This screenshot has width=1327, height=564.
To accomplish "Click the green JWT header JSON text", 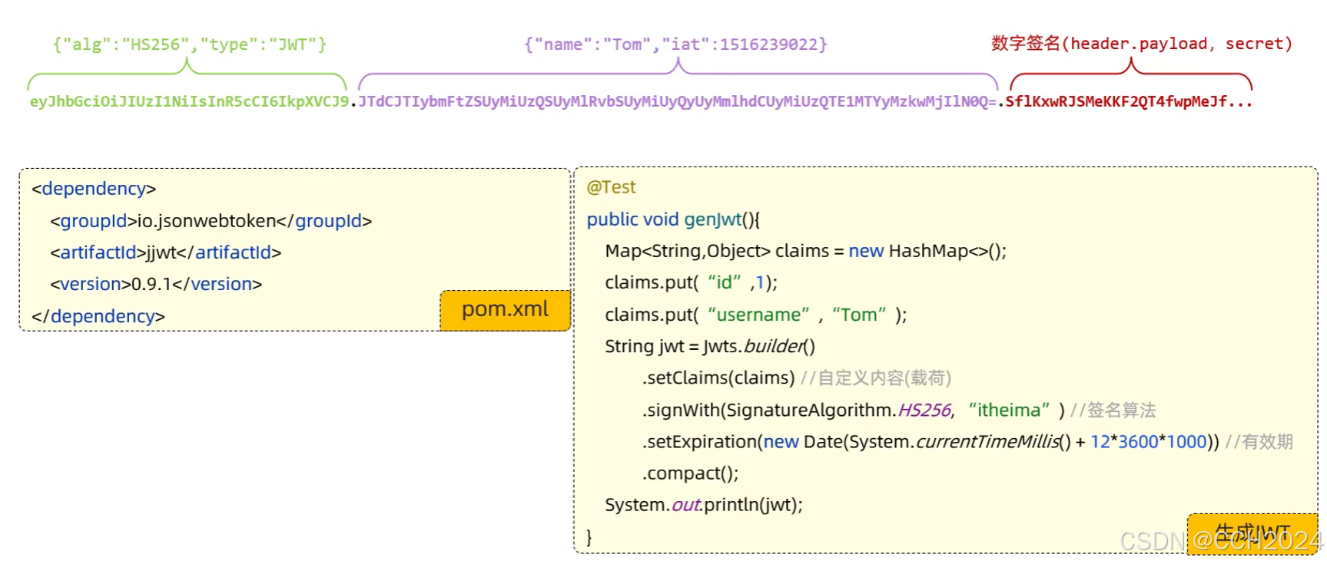I will click(190, 45).
